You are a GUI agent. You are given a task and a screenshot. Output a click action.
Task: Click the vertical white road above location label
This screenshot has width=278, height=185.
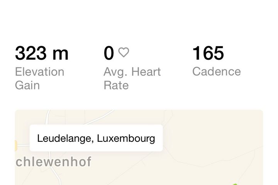(x=47, y=117)
